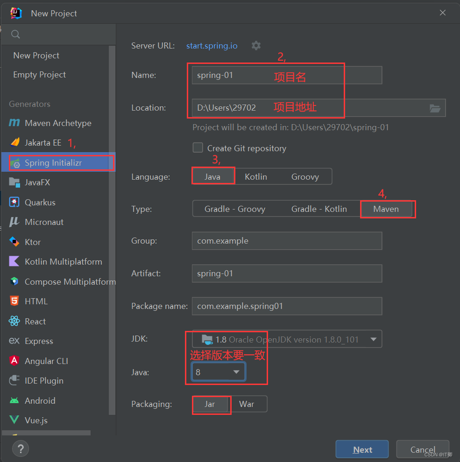The width and height of the screenshot is (460, 462).
Task: Select New Project in sidebar
Action: pyautogui.click(x=36, y=56)
